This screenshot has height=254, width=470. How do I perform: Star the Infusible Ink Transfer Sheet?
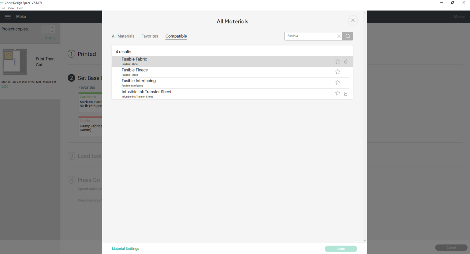[x=338, y=94]
